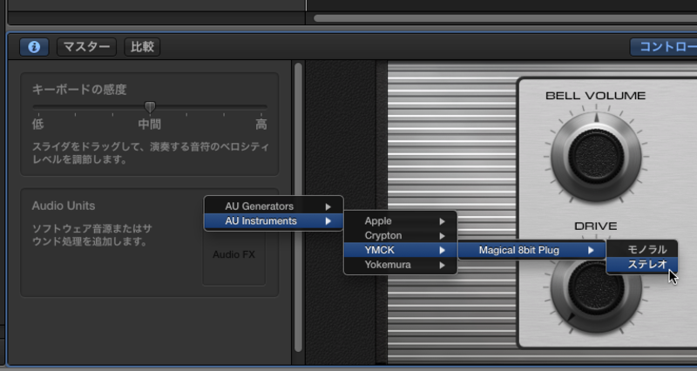This screenshot has width=697, height=371.
Task: Open the Crypton instruments submenu
Action: pos(401,235)
